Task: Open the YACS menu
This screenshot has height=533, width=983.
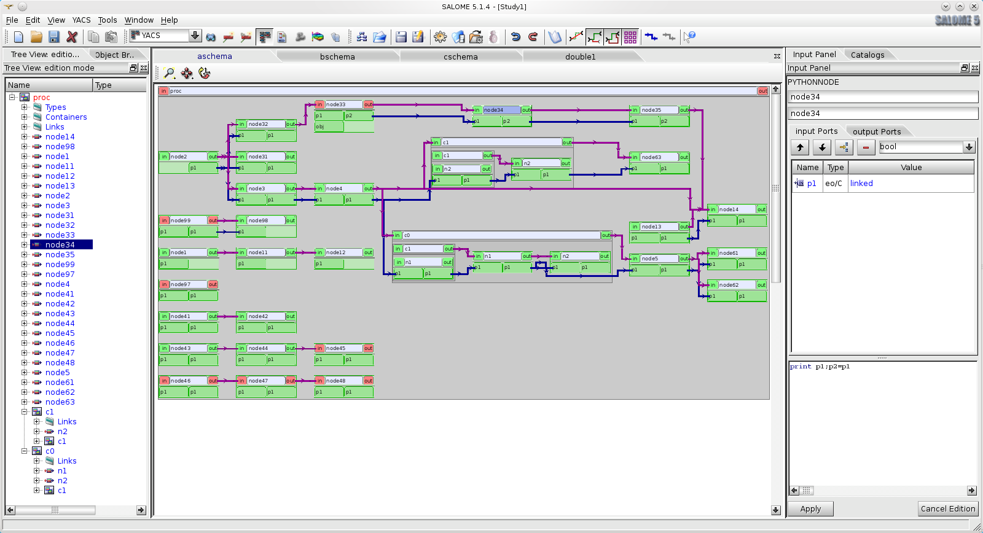Action: coord(81,20)
